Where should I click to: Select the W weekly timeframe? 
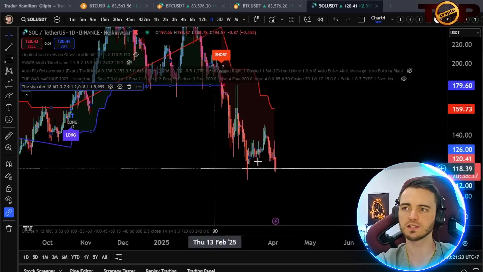(x=228, y=19)
